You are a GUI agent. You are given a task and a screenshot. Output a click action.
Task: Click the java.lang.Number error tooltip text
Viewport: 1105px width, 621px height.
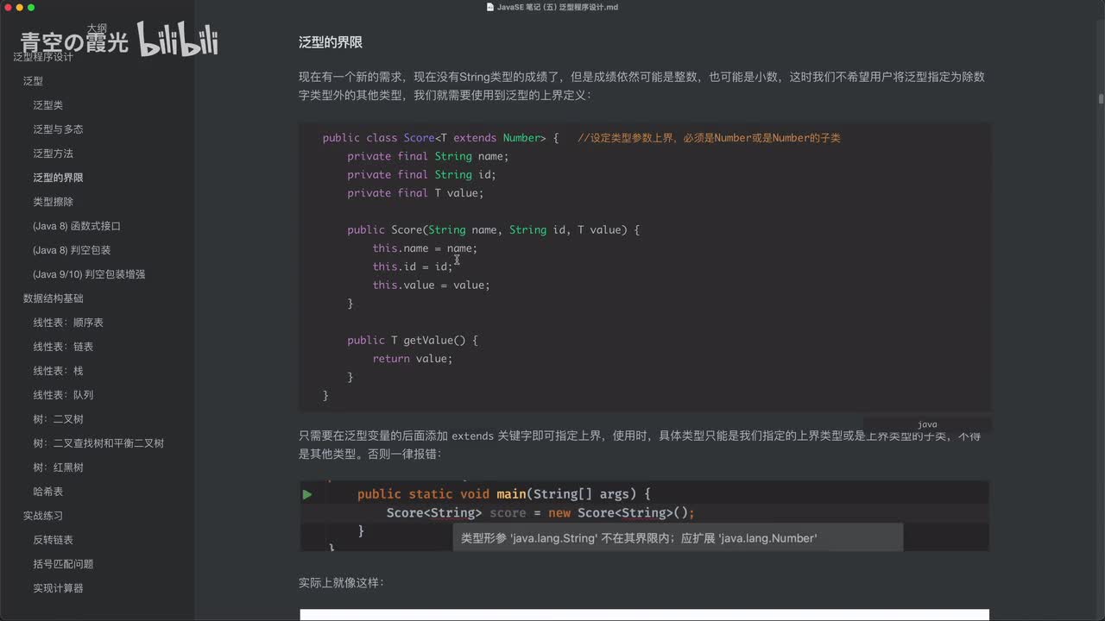tap(639, 538)
